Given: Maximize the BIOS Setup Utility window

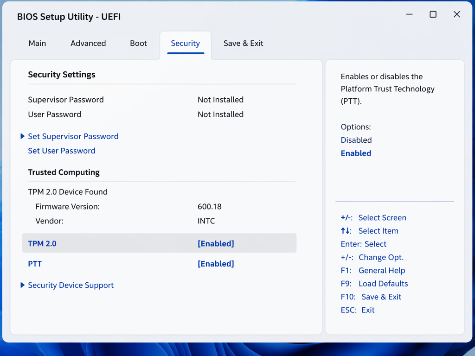Looking at the screenshot, I should pyautogui.click(x=433, y=14).
